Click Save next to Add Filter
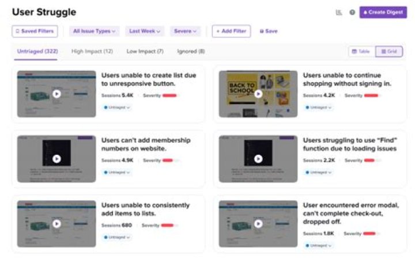The image size is (415, 259). click(269, 31)
